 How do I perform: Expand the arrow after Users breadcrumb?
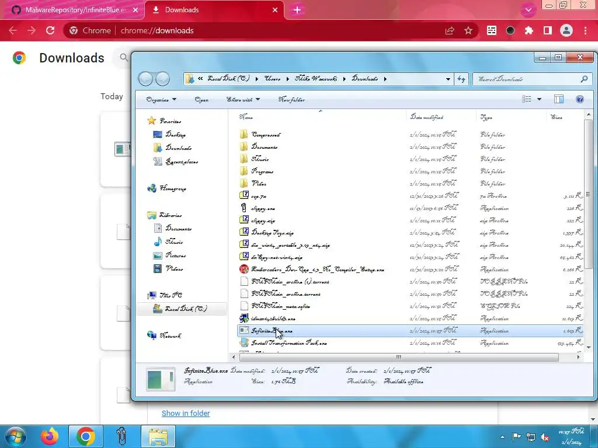287,79
